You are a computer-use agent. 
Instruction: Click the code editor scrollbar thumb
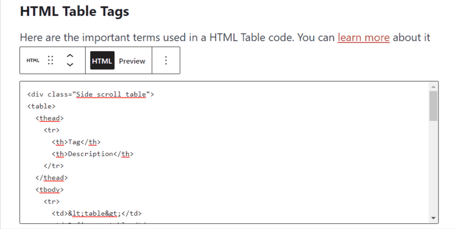[x=433, y=106]
